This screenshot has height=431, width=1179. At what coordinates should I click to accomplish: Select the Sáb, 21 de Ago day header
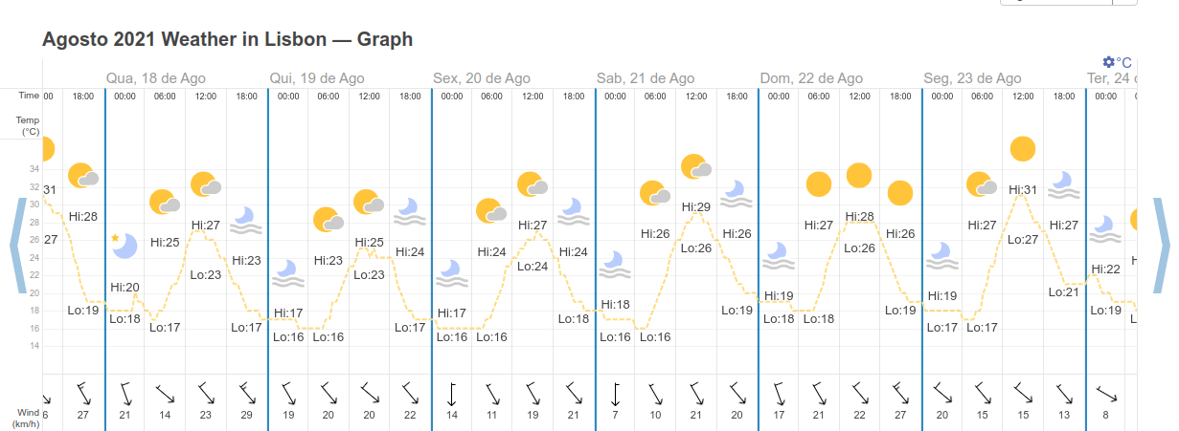(646, 78)
